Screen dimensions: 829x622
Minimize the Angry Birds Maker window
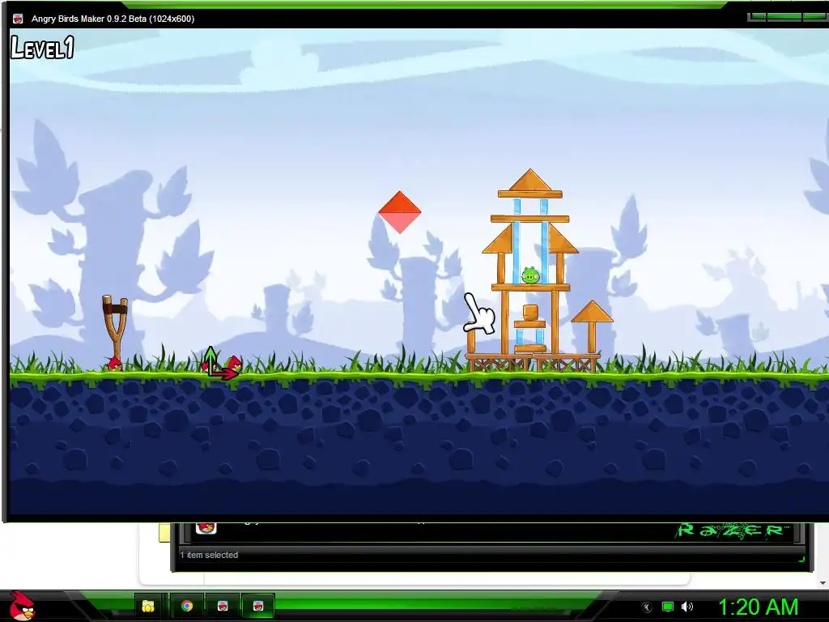coord(757,17)
